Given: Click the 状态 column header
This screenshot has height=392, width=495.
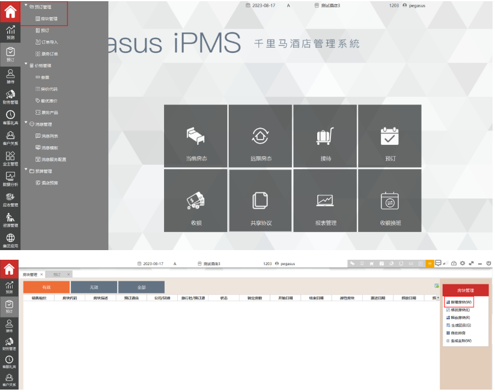Looking at the screenshot, I should 224,298.
